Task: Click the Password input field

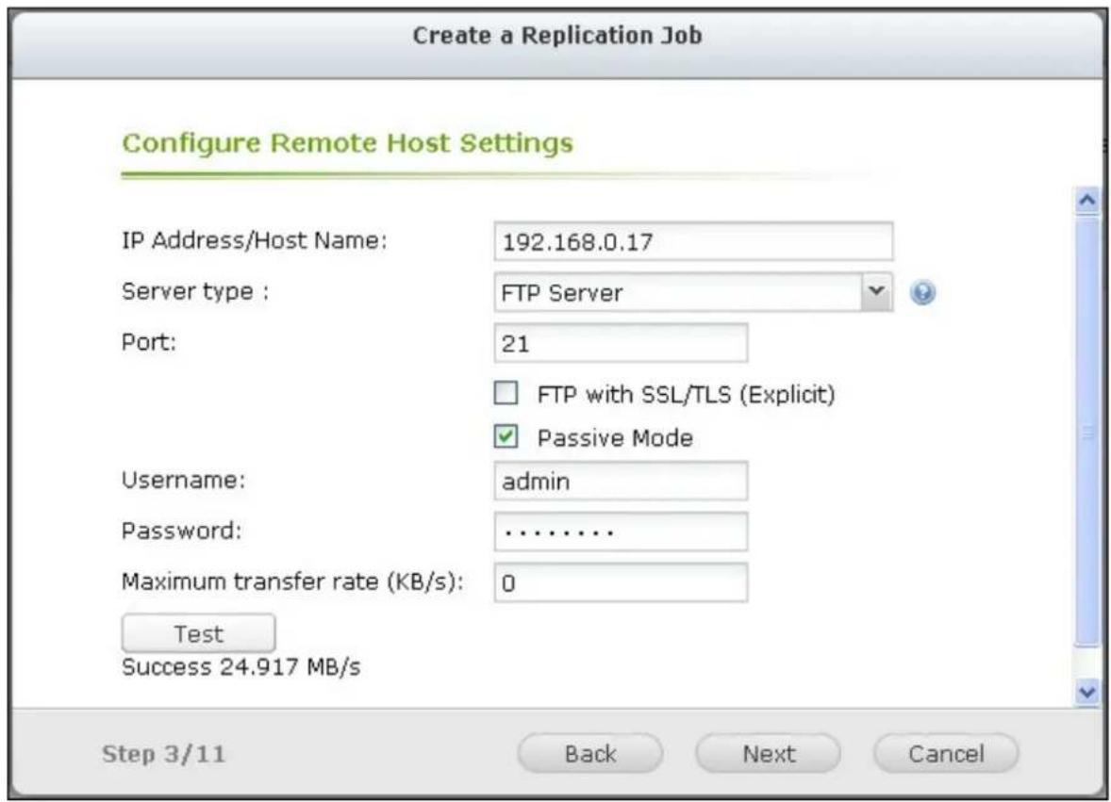Action: (x=621, y=532)
